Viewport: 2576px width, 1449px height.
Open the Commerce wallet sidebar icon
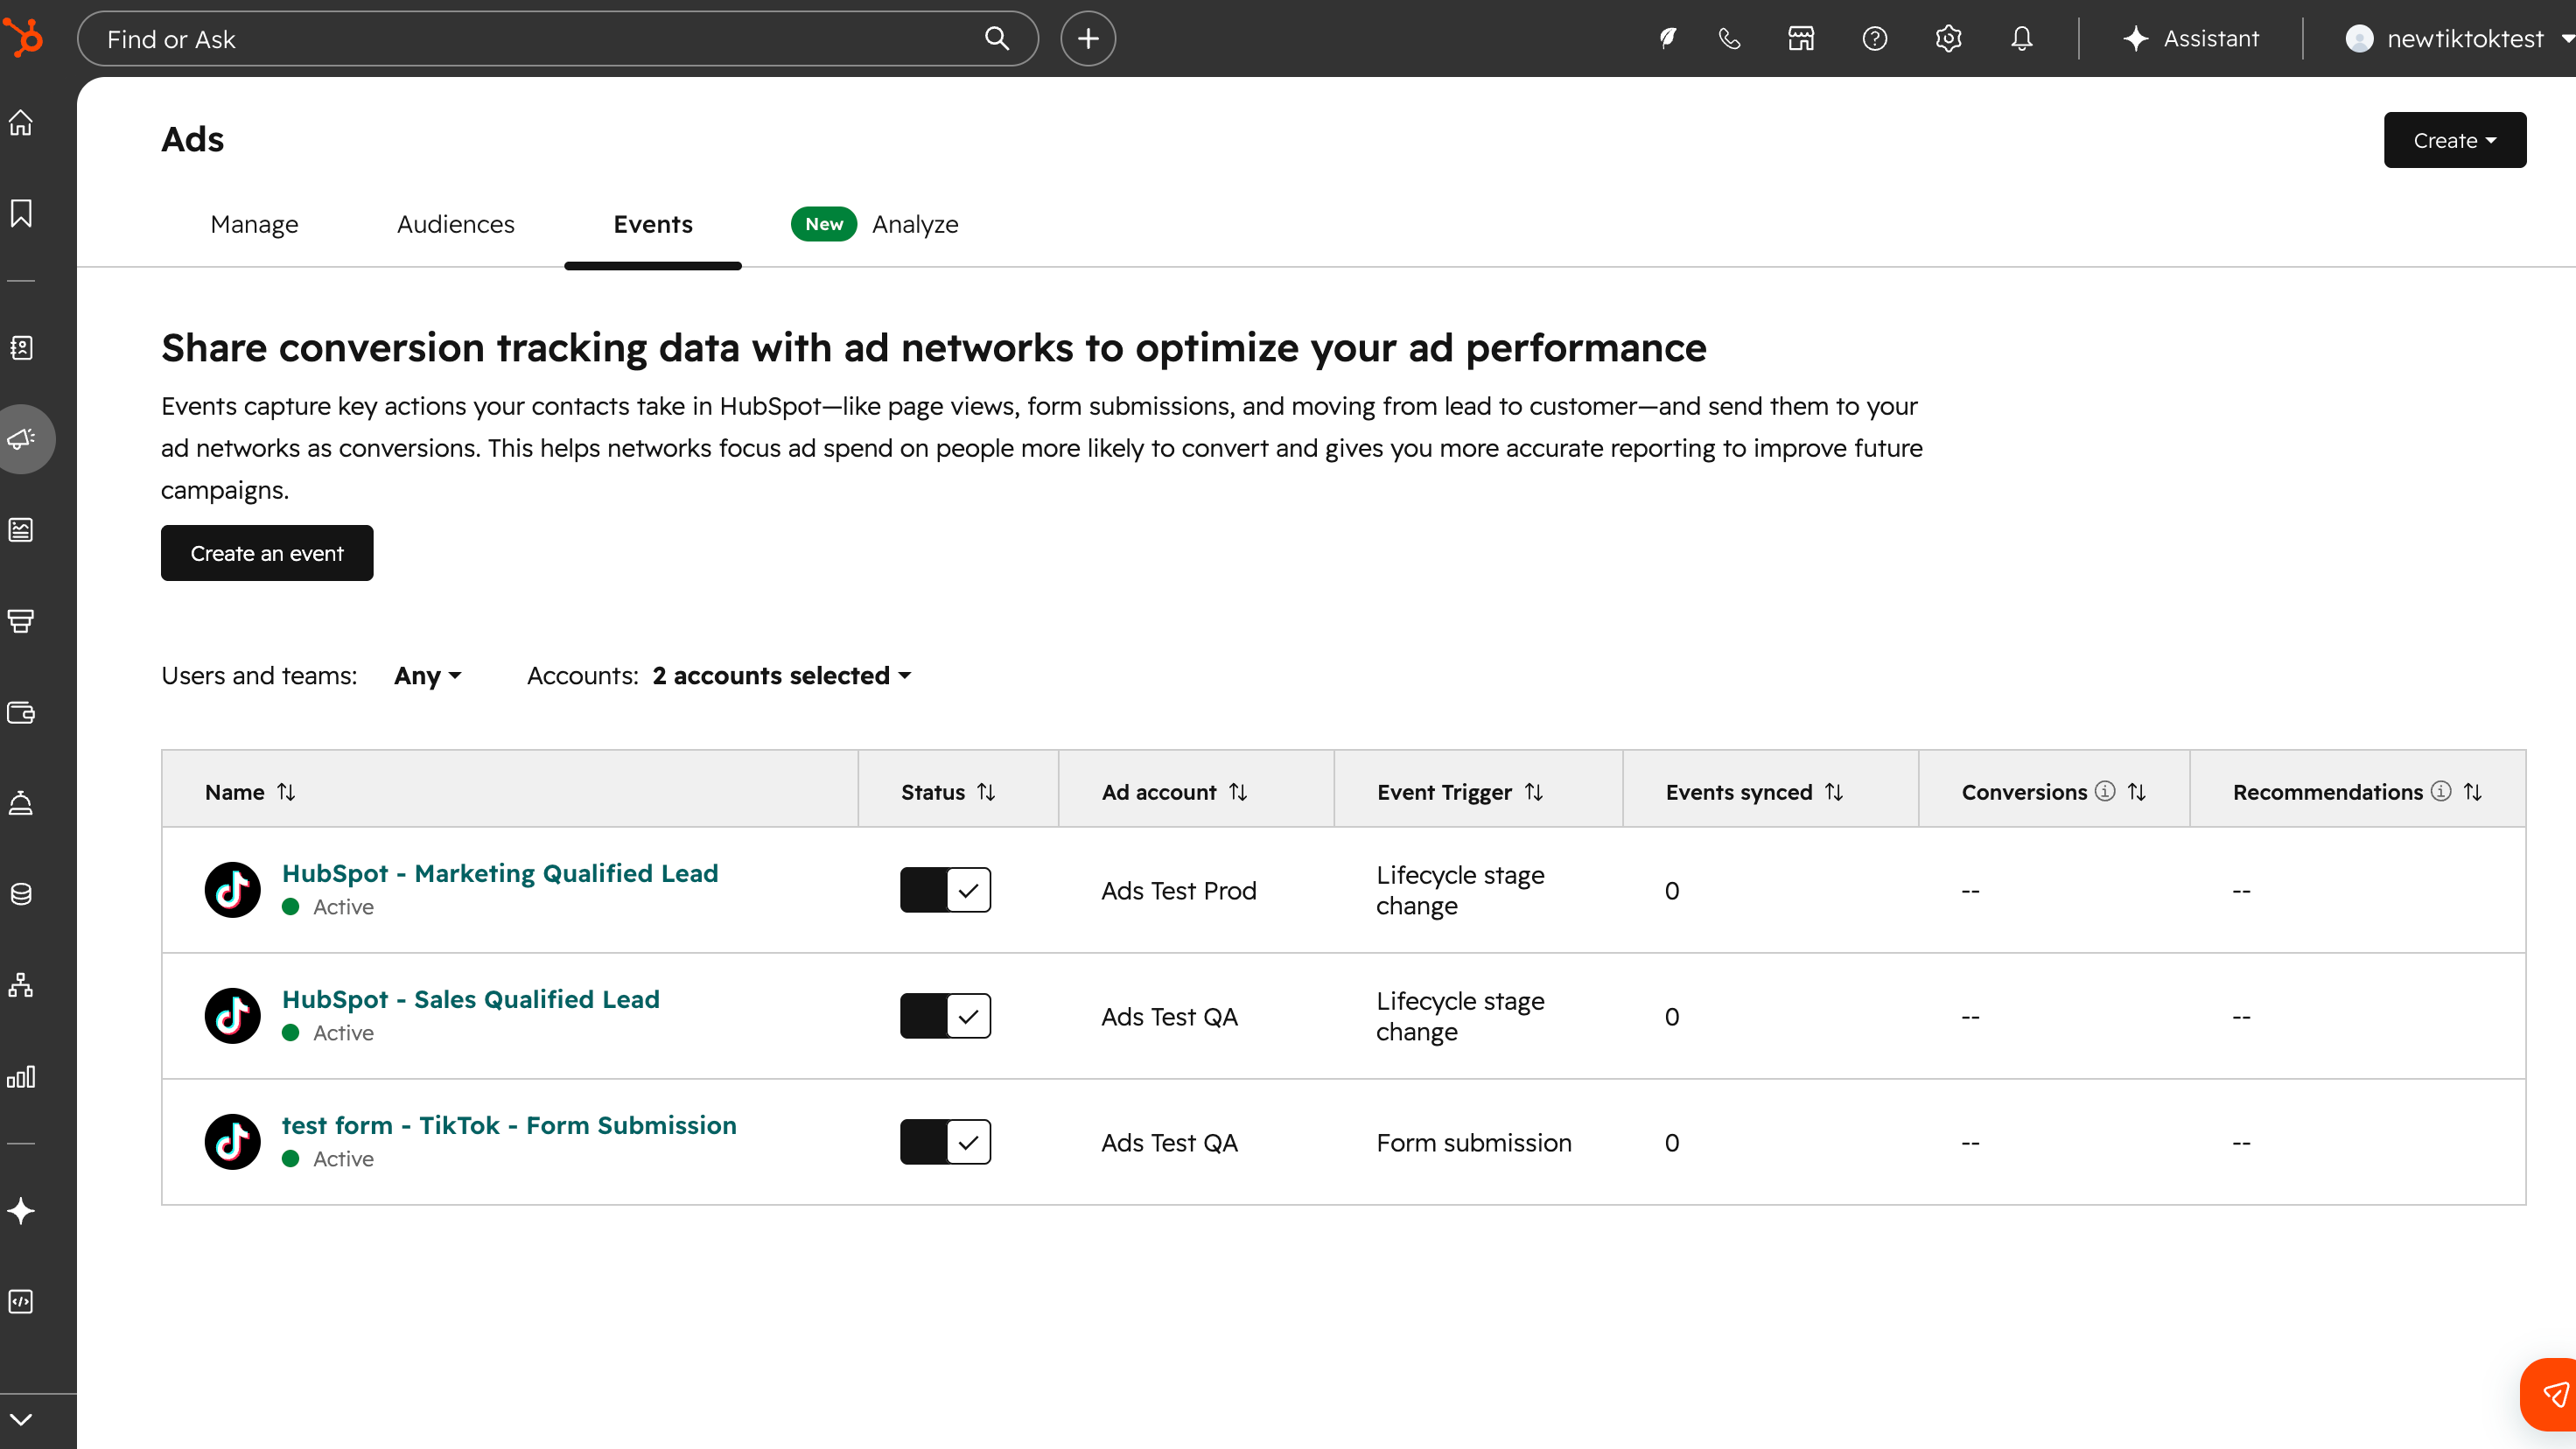pos(21,712)
